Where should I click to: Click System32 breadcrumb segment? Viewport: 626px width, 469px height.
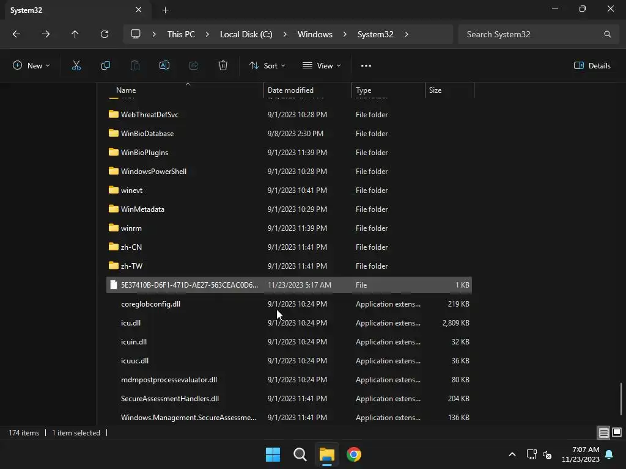375,34
